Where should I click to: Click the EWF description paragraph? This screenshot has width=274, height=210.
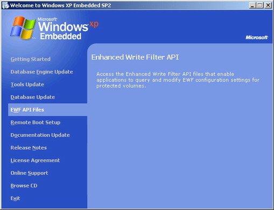tap(178, 80)
